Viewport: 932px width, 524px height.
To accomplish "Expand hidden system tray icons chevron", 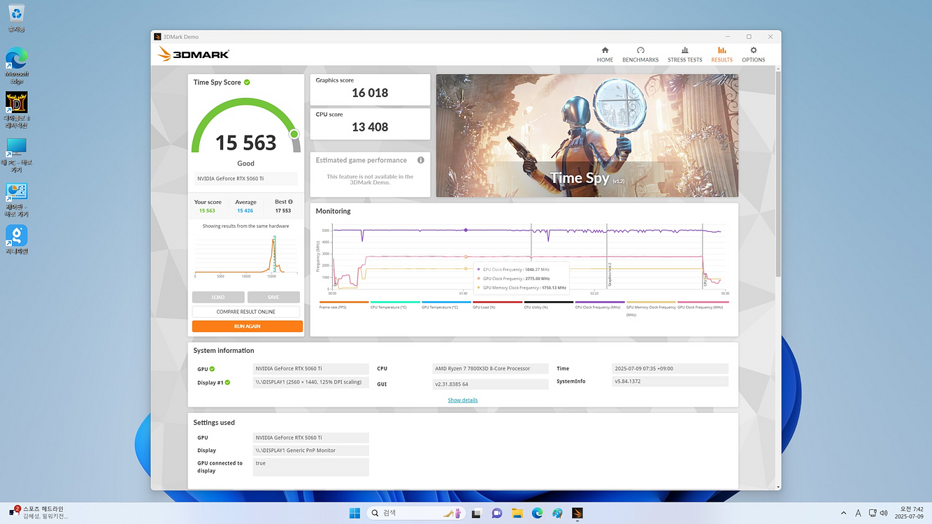I will pyautogui.click(x=843, y=514).
